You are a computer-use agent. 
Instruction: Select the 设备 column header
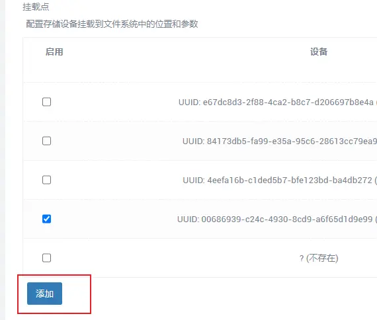319,52
